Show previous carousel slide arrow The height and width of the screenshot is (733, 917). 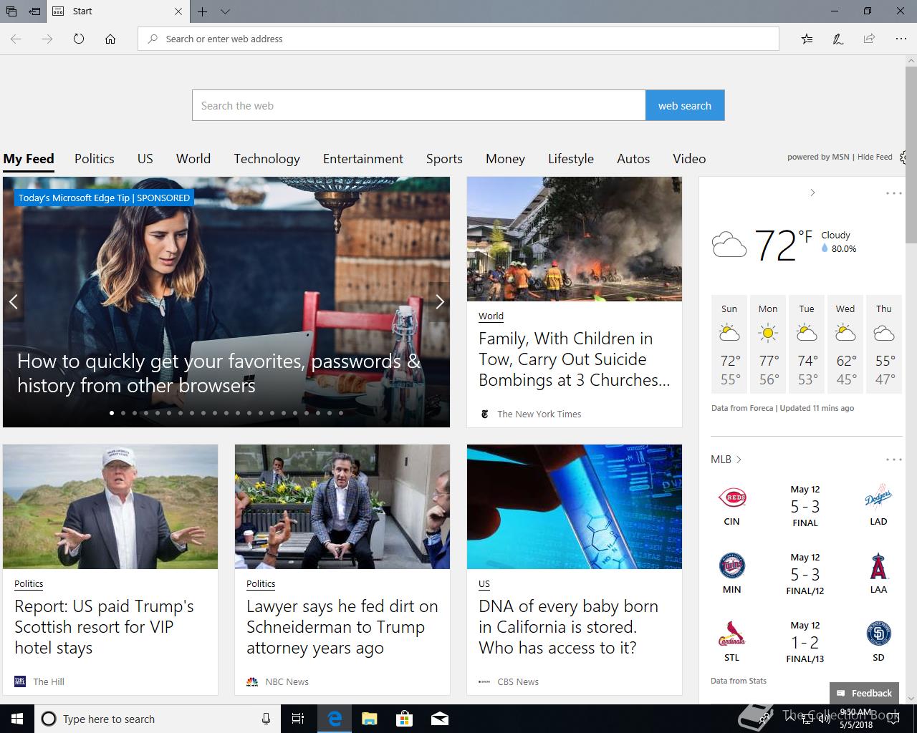13,302
